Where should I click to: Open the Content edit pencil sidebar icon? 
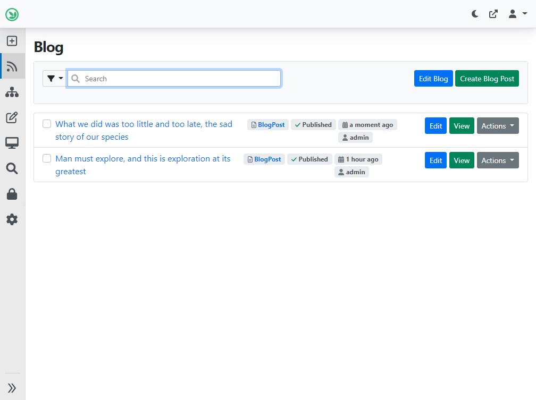[12, 117]
